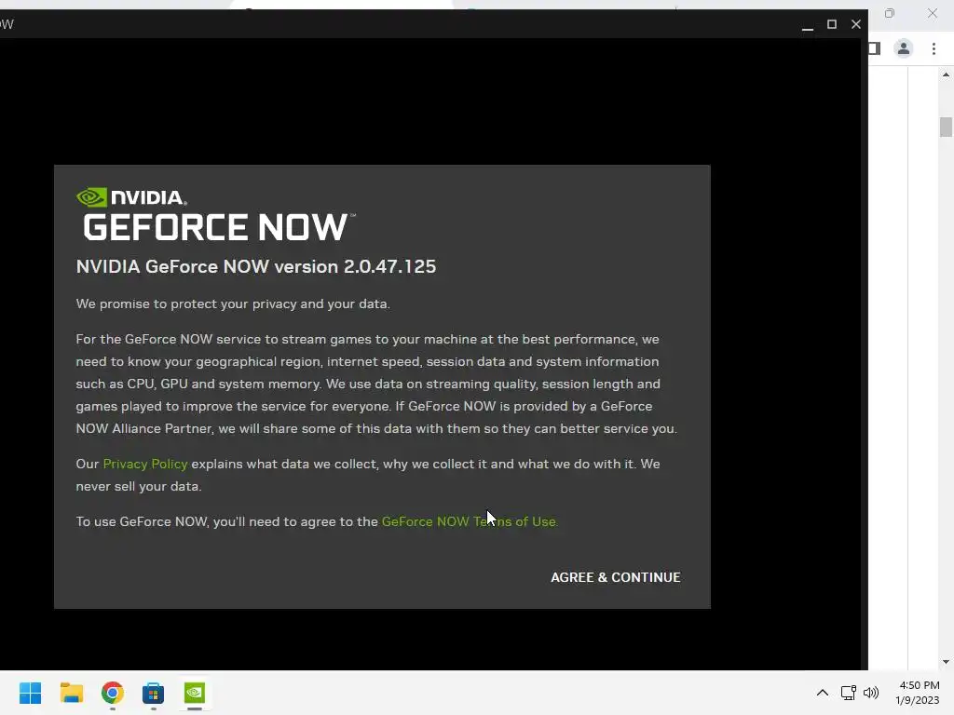Click the NVIDIA GeForce NOW logo
954x715 pixels.
point(216,214)
